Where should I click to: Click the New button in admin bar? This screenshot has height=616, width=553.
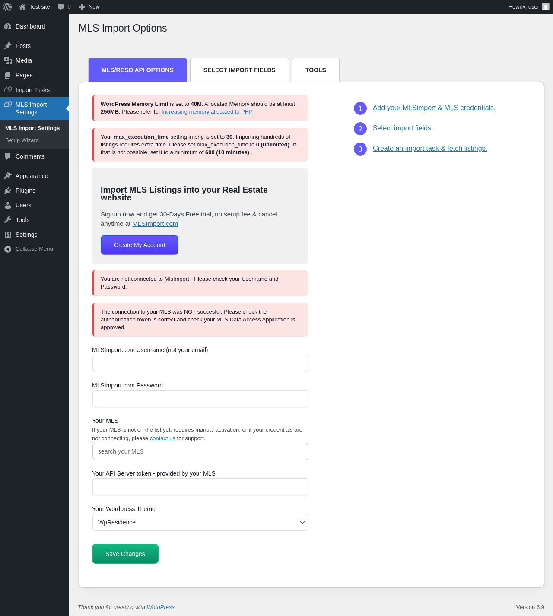coord(89,7)
